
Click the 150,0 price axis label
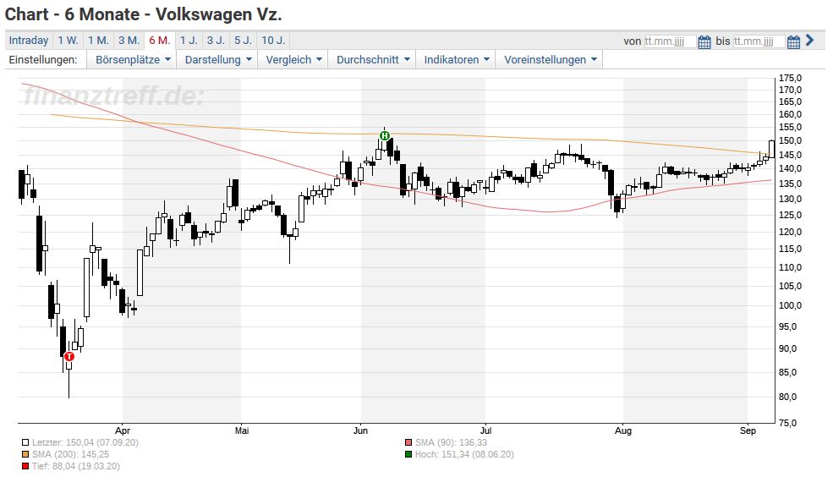(x=790, y=140)
